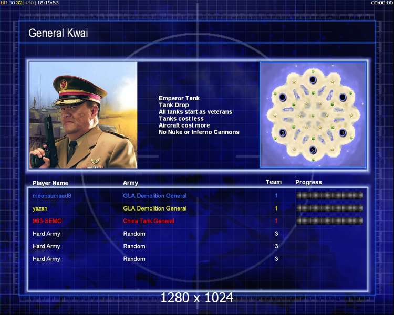The height and width of the screenshot is (315, 394).
Task: Click the "Tank Drop" ability line
Action: [174, 105]
